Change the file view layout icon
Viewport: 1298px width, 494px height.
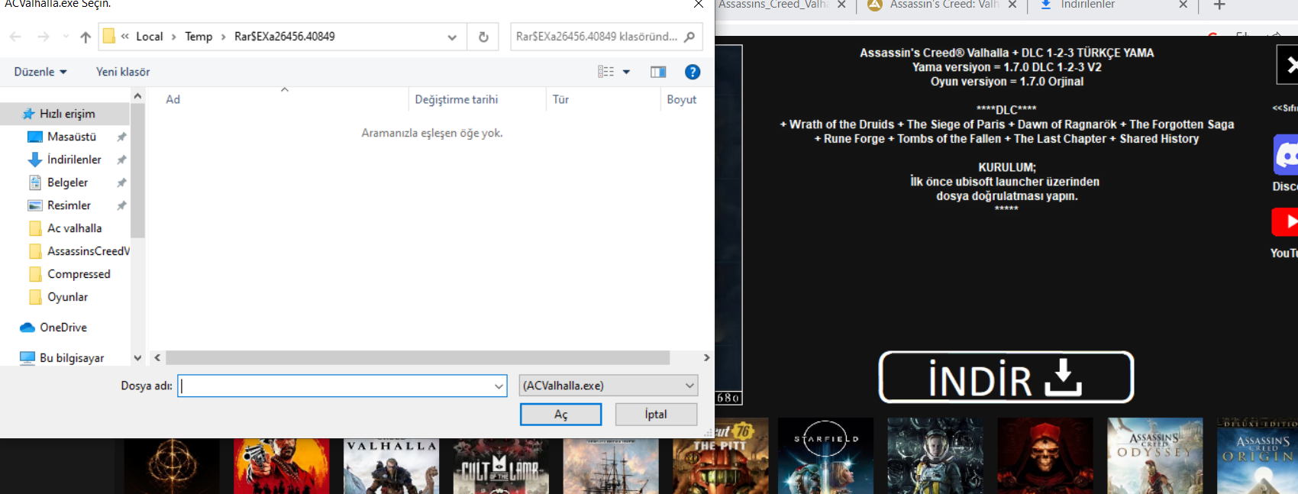tap(605, 72)
